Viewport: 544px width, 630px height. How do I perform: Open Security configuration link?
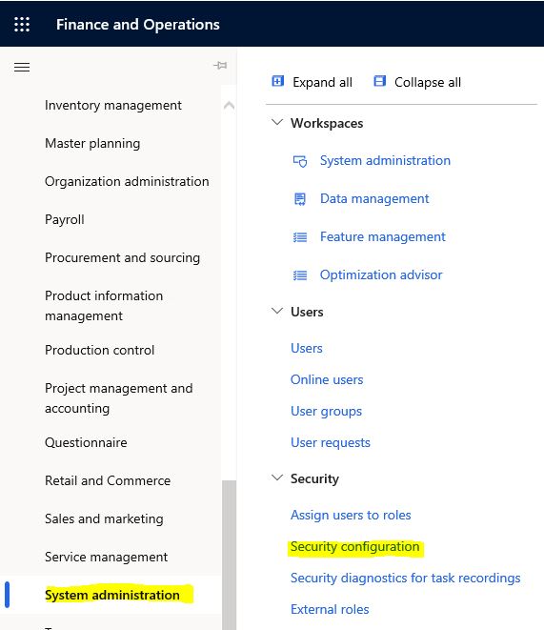pos(355,546)
